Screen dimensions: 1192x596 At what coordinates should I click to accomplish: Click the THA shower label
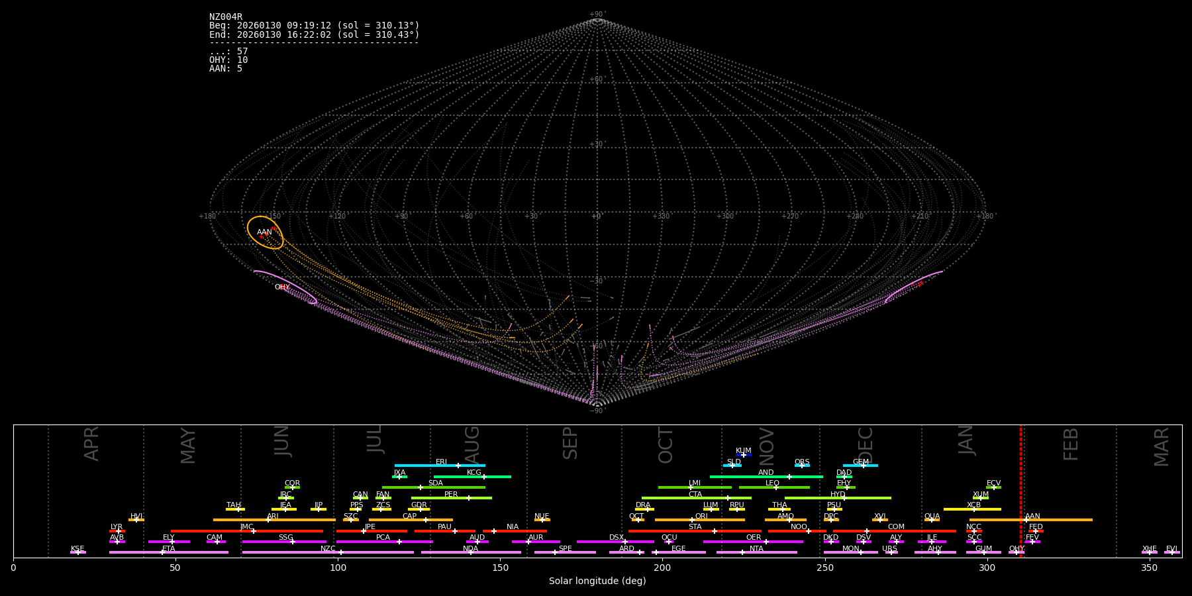[x=779, y=505]
